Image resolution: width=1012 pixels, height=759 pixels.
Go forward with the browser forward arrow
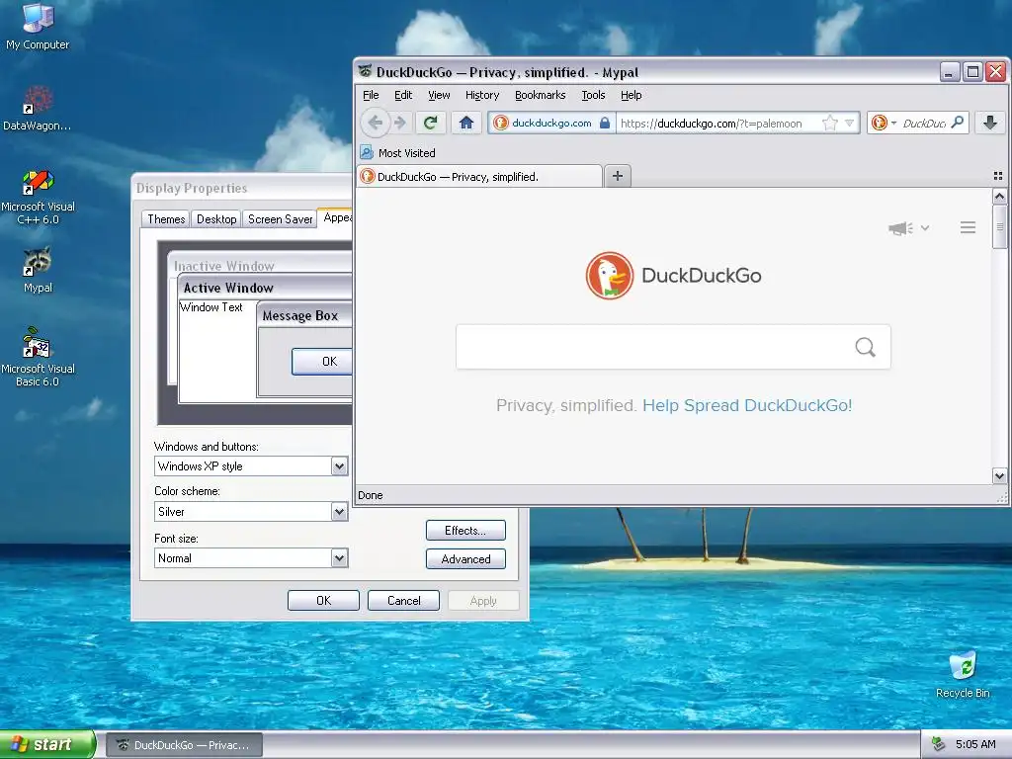(400, 123)
